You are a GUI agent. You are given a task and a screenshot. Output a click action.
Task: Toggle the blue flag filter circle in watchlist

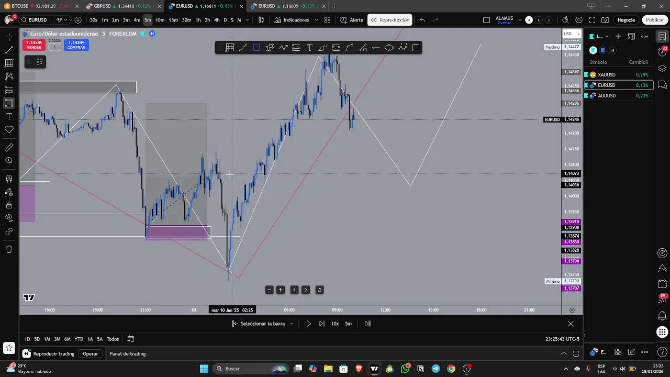point(603,50)
